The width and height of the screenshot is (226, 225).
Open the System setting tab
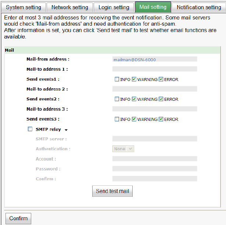pyautogui.click(x=24, y=7)
